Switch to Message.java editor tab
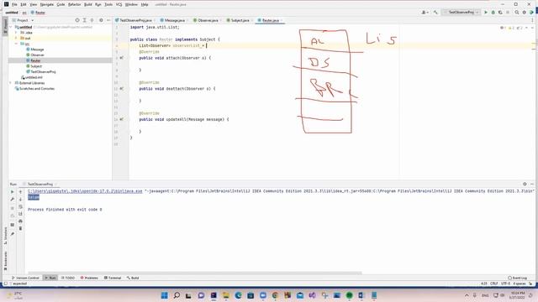Screen dimensions: 538x302 pos(174,20)
